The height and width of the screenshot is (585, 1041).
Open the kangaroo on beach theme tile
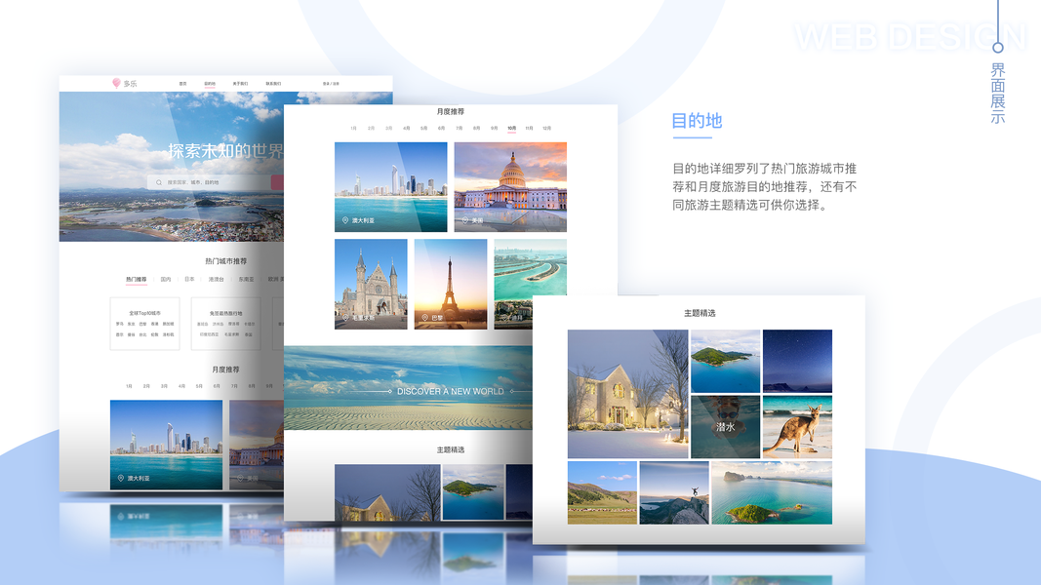(797, 427)
